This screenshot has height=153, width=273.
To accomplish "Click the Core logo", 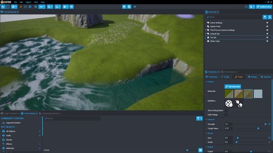I will click(6, 2).
